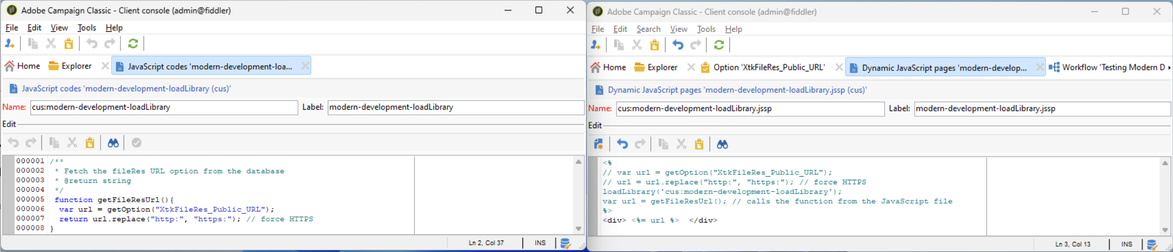Open Find binoculars in right window editor toolbar
This screenshot has height=252, width=1173.
pos(722,144)
